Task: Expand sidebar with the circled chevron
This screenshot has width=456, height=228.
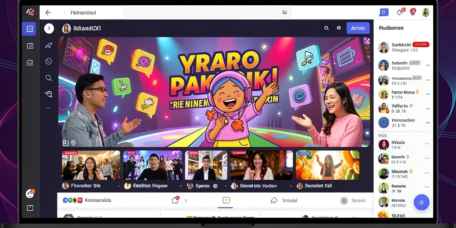Action: click(49, 28)
